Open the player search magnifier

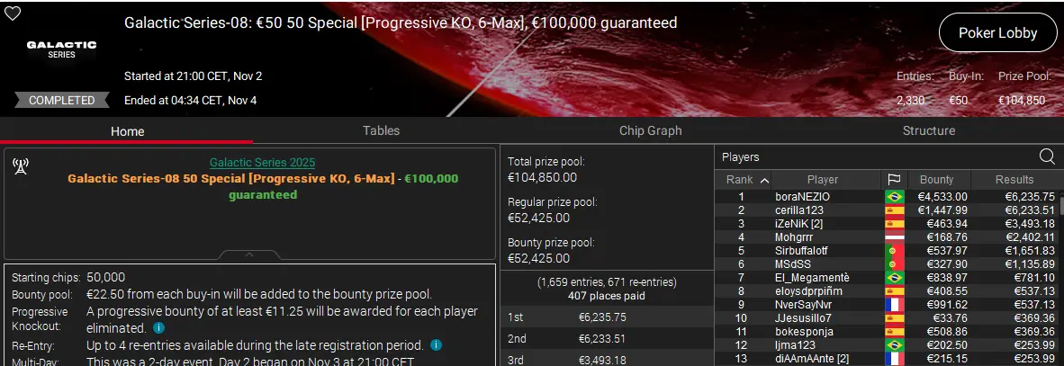coord(1047,157)
